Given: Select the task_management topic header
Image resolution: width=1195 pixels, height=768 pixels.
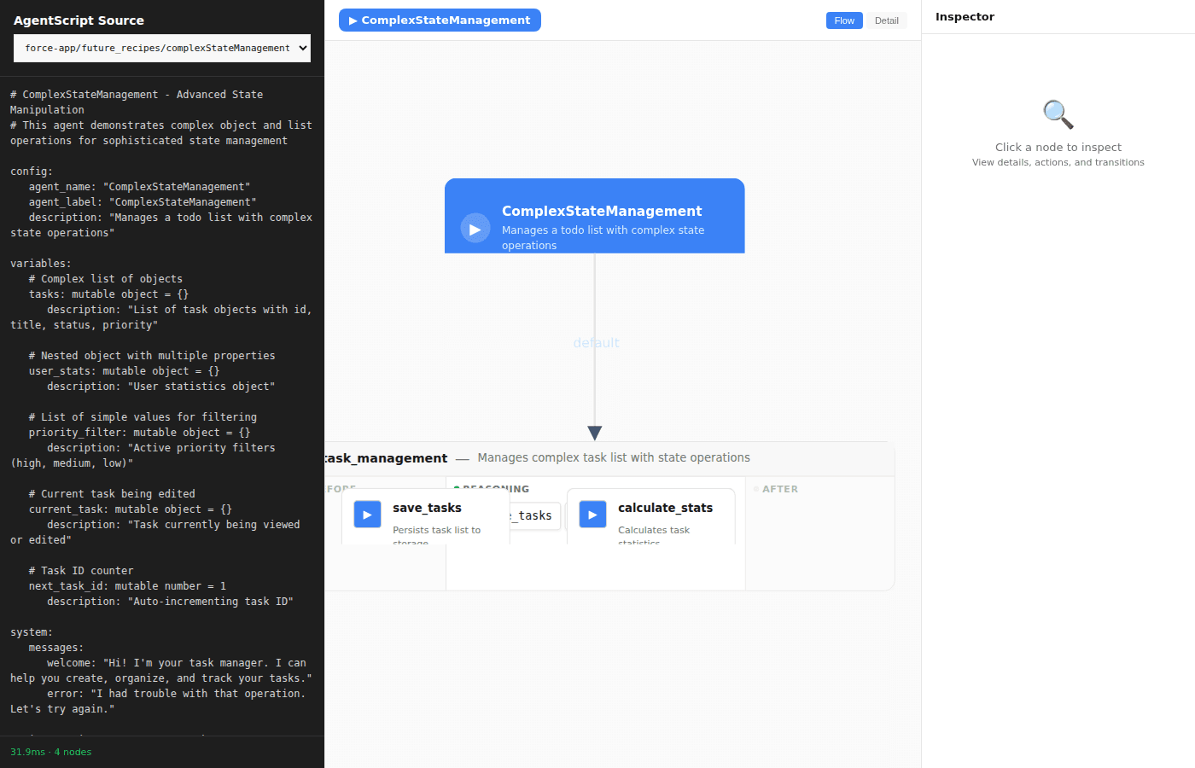Looking at the screenshot, I should click(386, 458).
